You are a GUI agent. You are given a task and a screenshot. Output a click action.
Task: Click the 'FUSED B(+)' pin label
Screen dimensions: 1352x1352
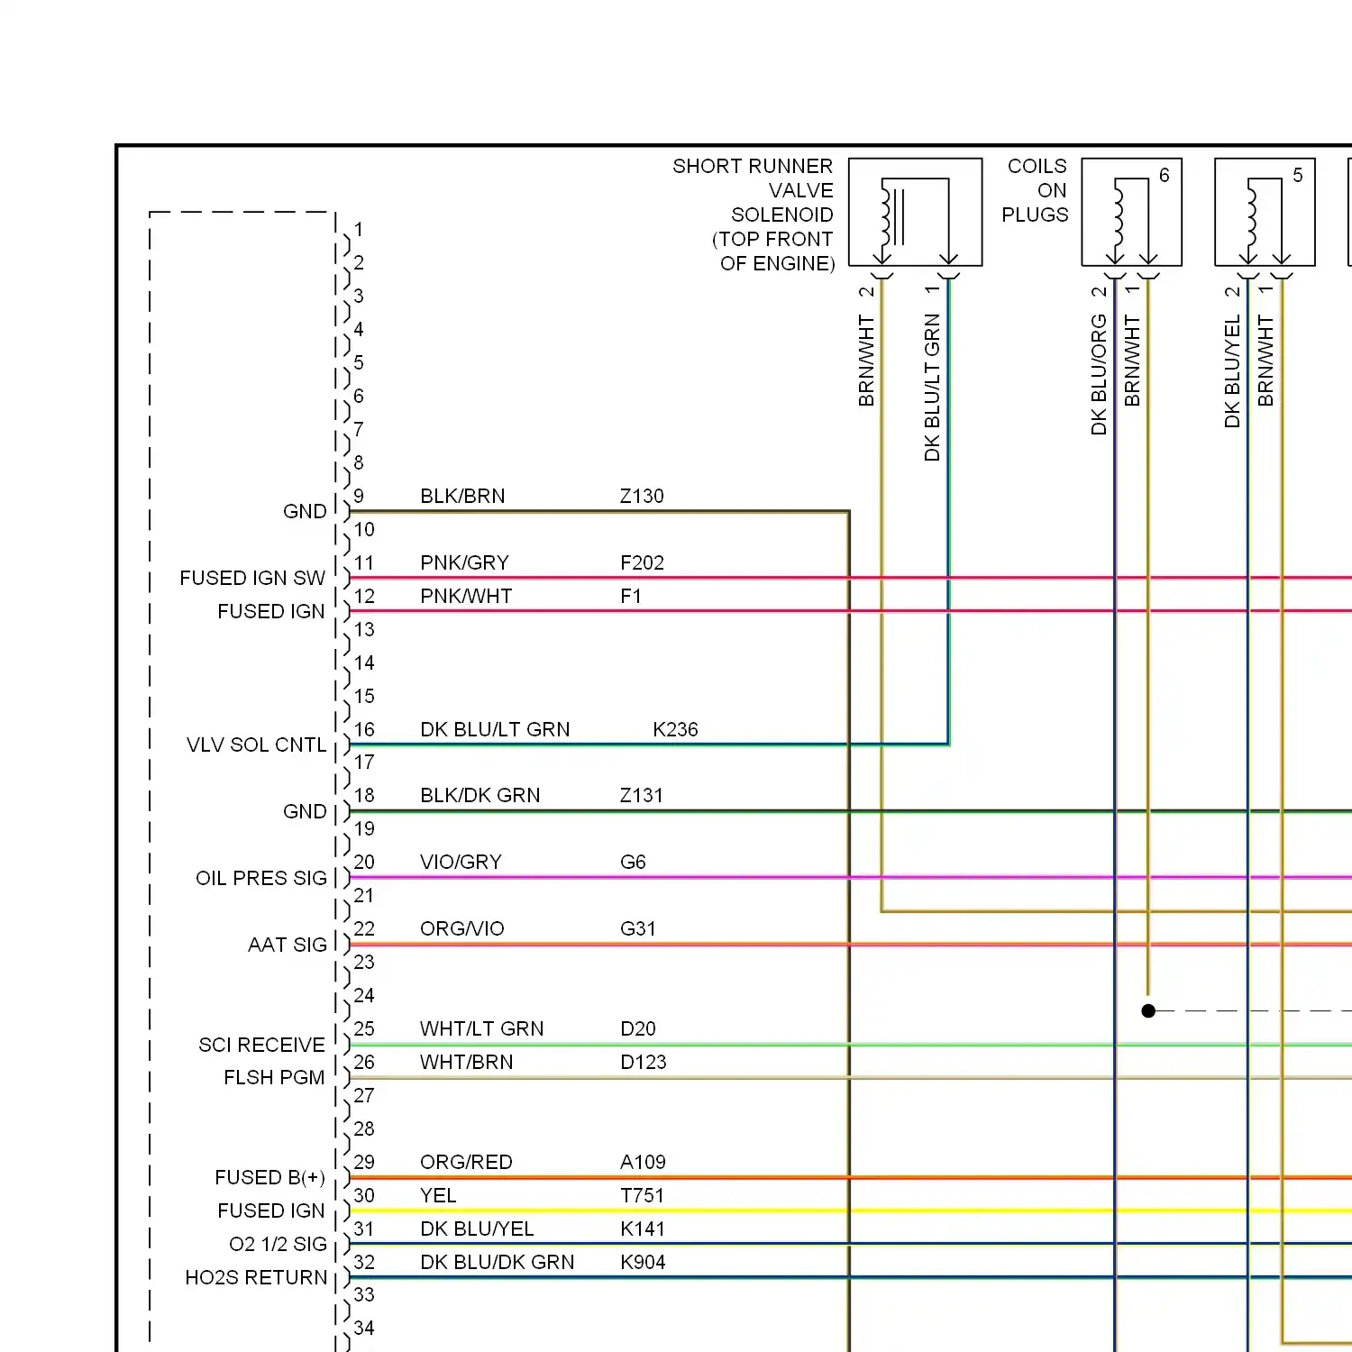pyautogui.click(x=270, y=1177)
